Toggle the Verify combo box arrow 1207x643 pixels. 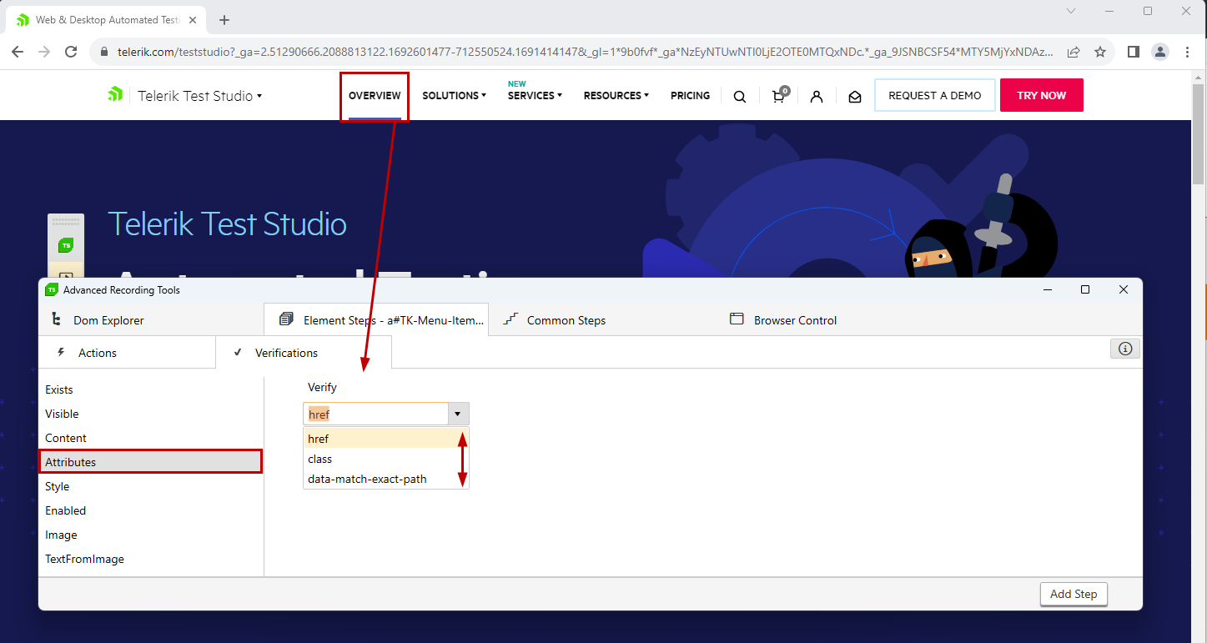coord(458,414)
